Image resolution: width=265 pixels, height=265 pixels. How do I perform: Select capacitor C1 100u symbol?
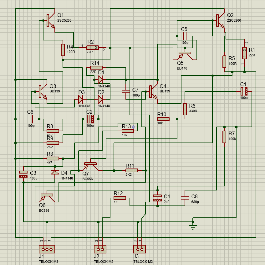tap(244, 91)
